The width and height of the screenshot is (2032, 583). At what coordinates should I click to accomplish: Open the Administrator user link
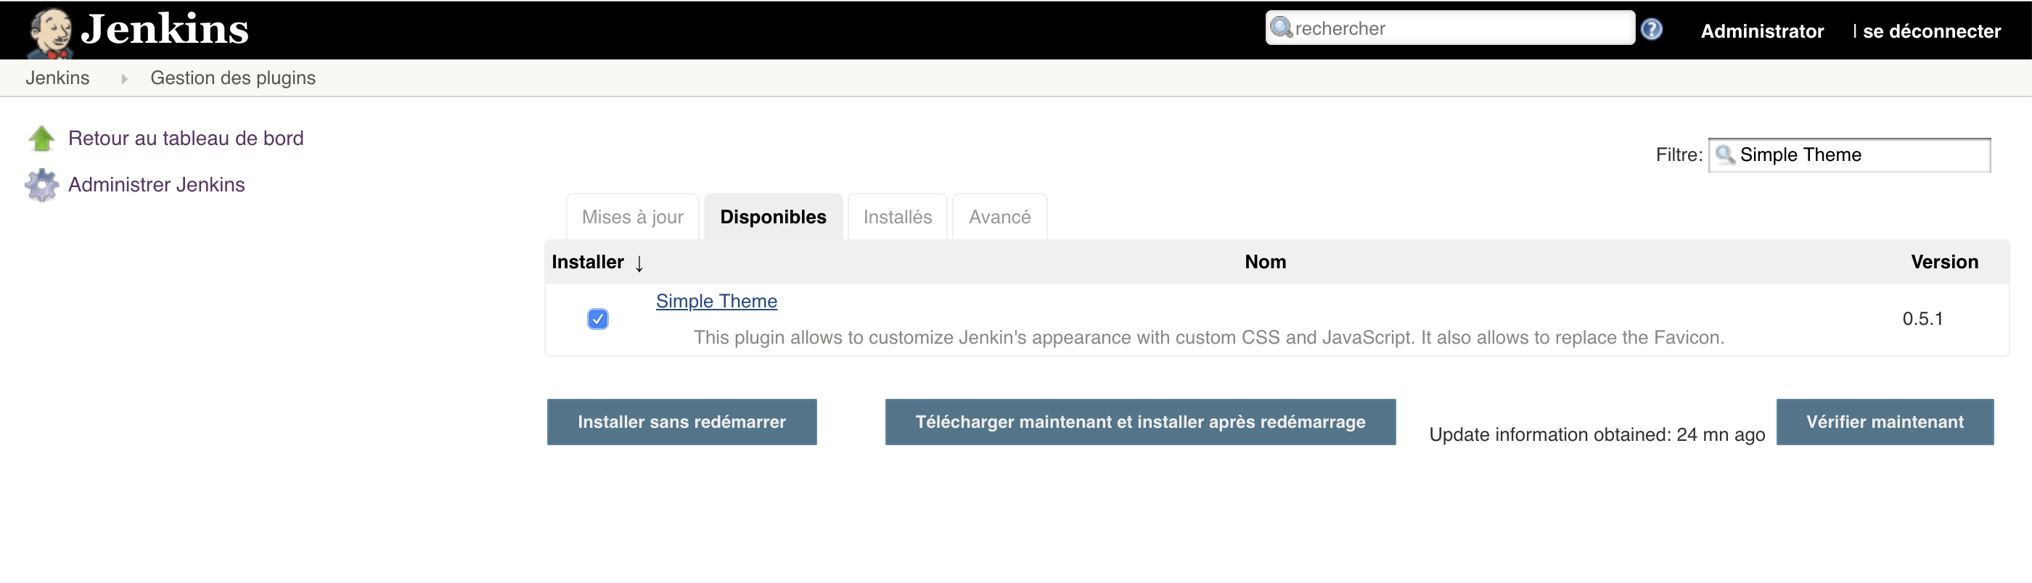tap(1761, 31)
